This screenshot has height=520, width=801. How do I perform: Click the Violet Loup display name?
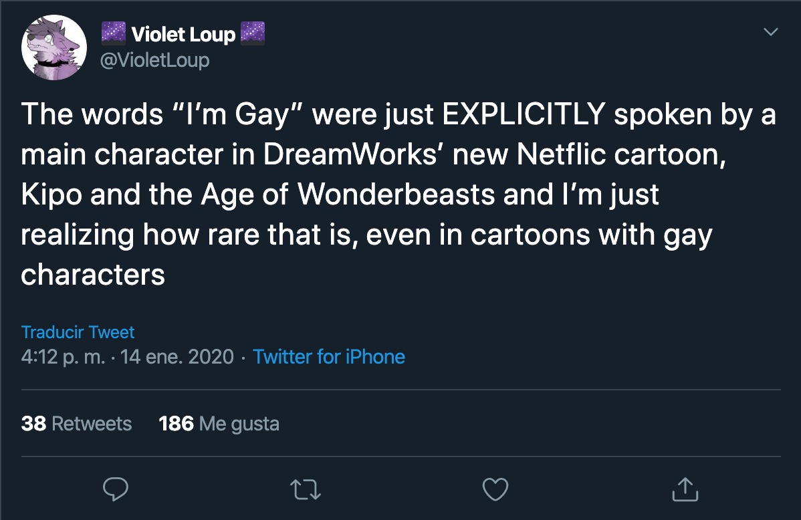tap(183, 33)
